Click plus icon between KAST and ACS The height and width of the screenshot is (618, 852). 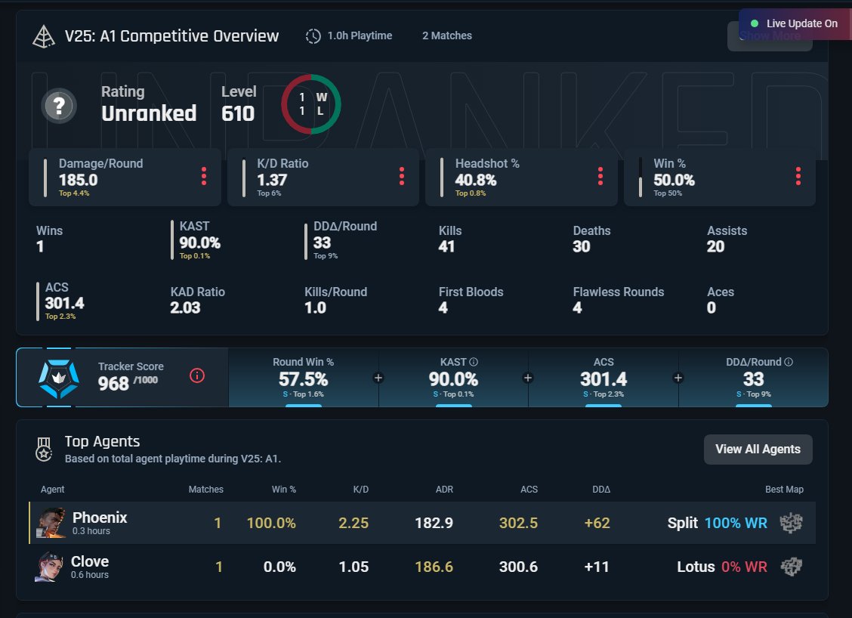(x=528, y=378)
